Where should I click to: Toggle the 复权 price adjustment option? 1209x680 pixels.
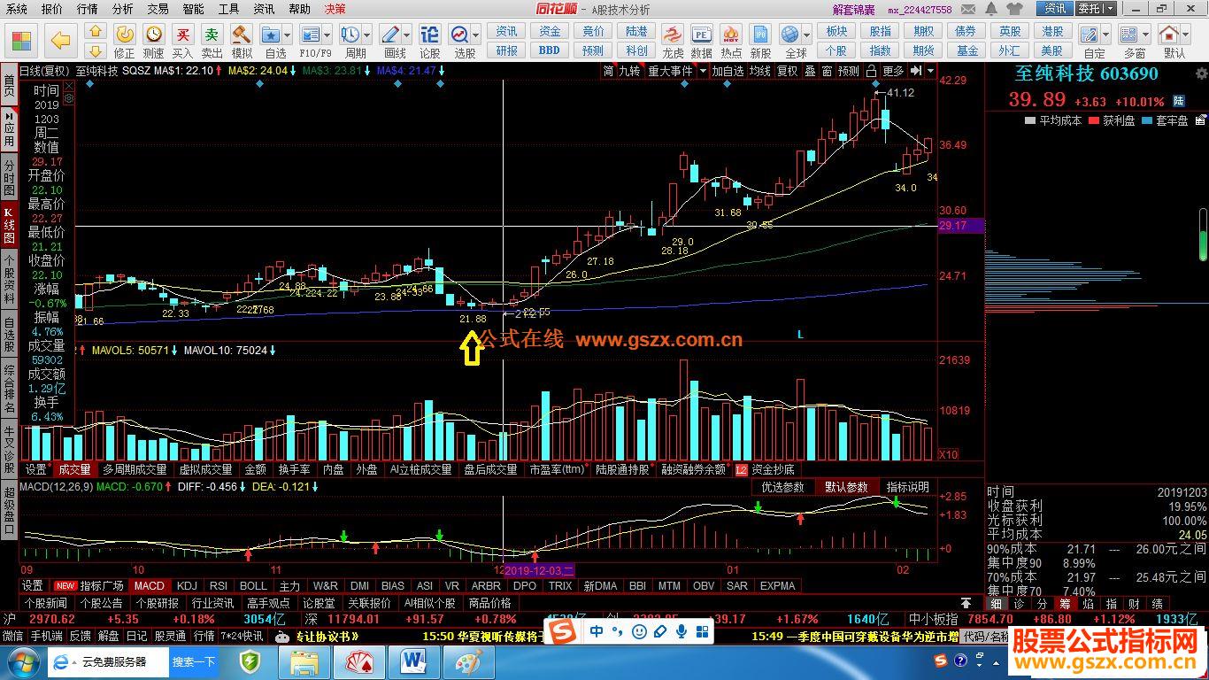787,71
